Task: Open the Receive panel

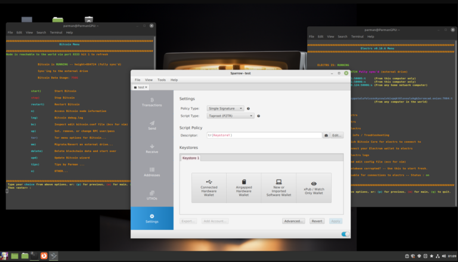Action: [152, 149]
